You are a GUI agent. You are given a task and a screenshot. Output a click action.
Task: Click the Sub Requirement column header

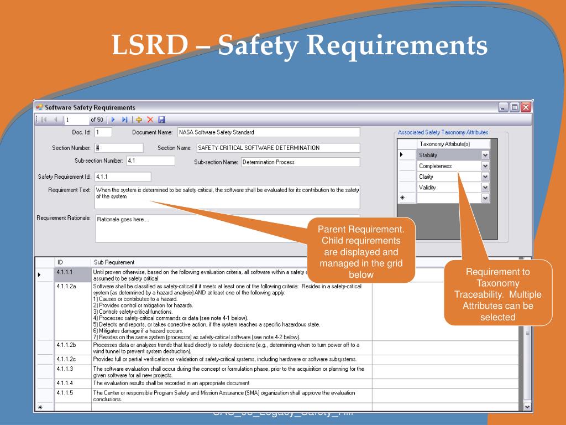pos(232,262)
